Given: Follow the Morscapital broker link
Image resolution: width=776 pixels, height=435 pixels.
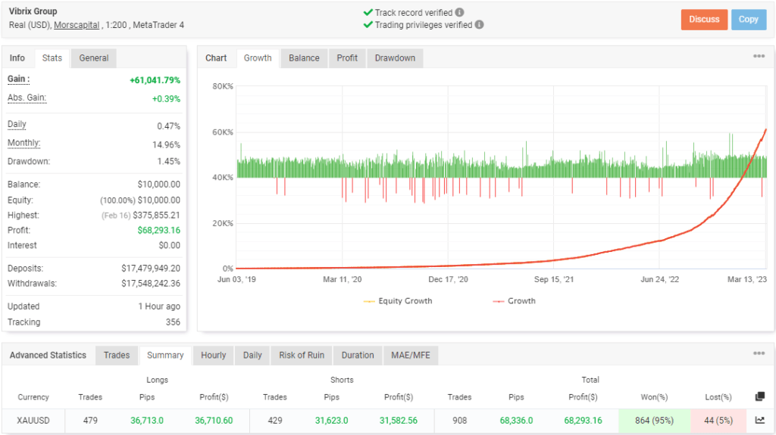Looking at the screenshot, I should click(77, 25).
